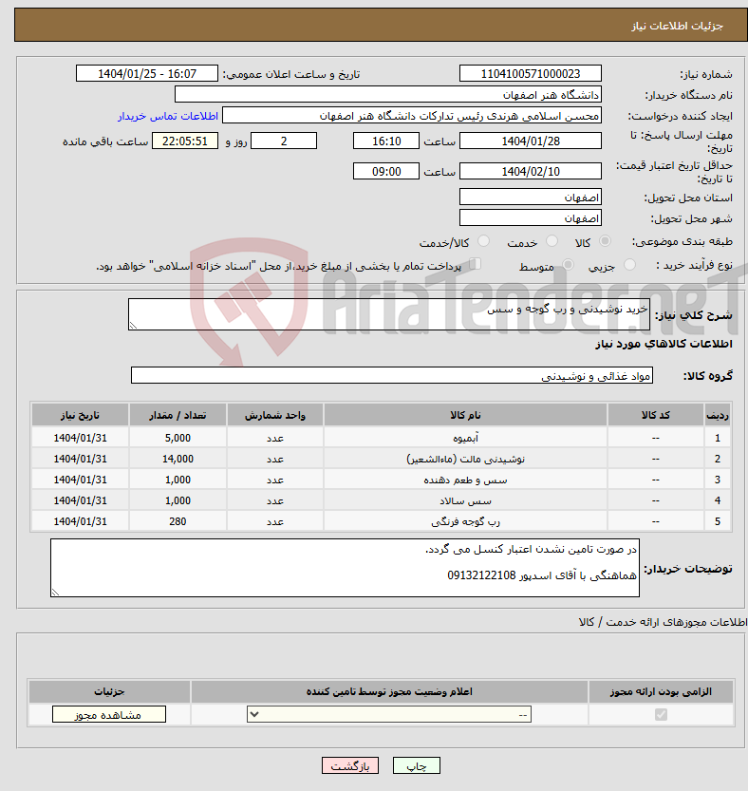Viewport: 748px width, 791px height.
Task: Click the requester field محسن اسلامی هرندی
Action: [x=412, y=116]
